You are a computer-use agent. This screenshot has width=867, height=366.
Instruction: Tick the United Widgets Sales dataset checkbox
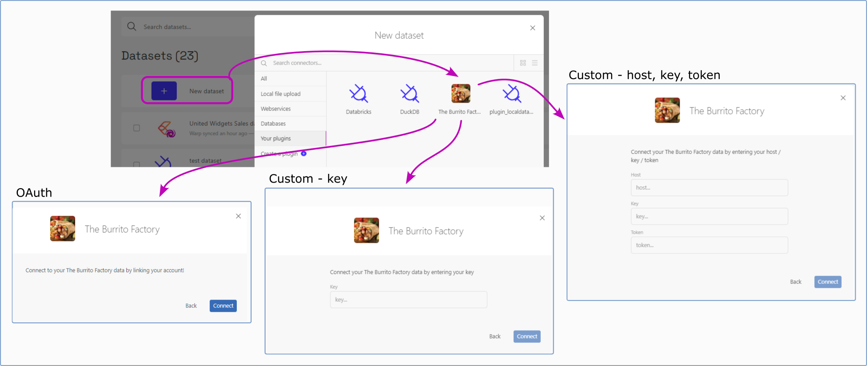pos(137,128)
